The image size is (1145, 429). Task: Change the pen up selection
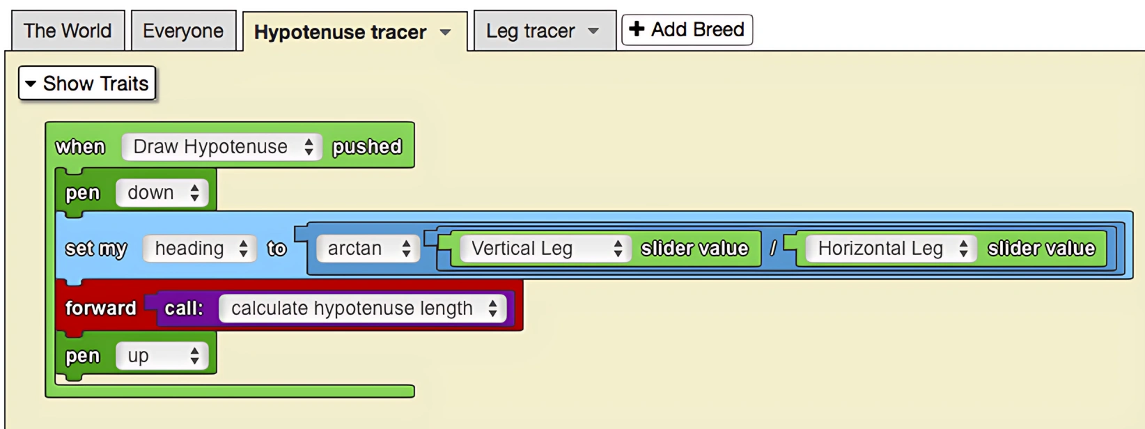162,355
